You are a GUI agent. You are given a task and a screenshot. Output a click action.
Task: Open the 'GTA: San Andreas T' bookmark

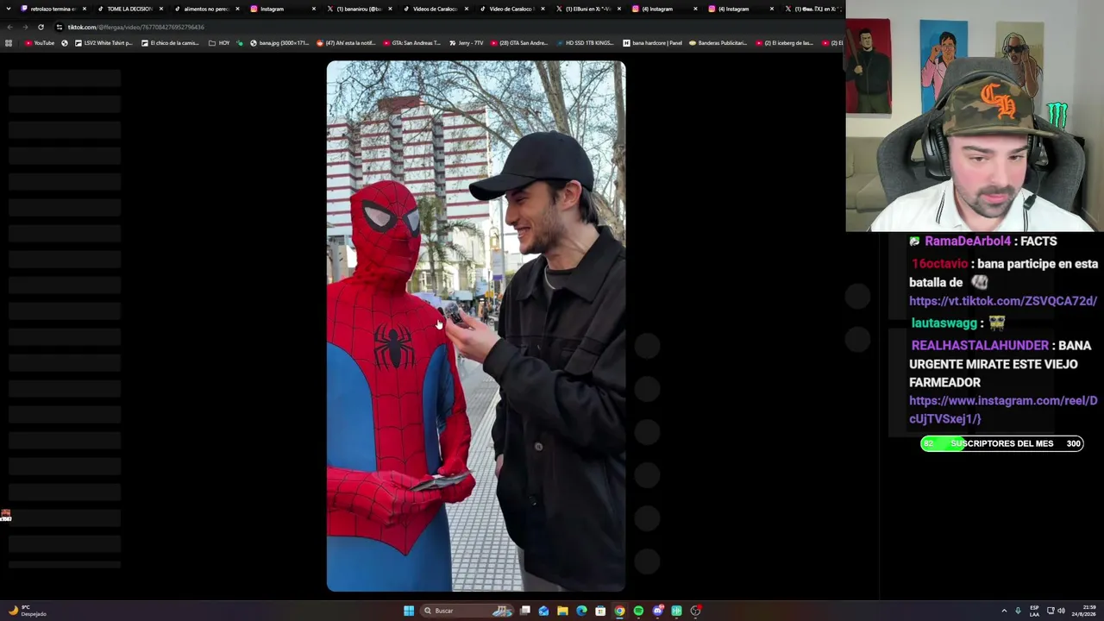tap(411, 42)
